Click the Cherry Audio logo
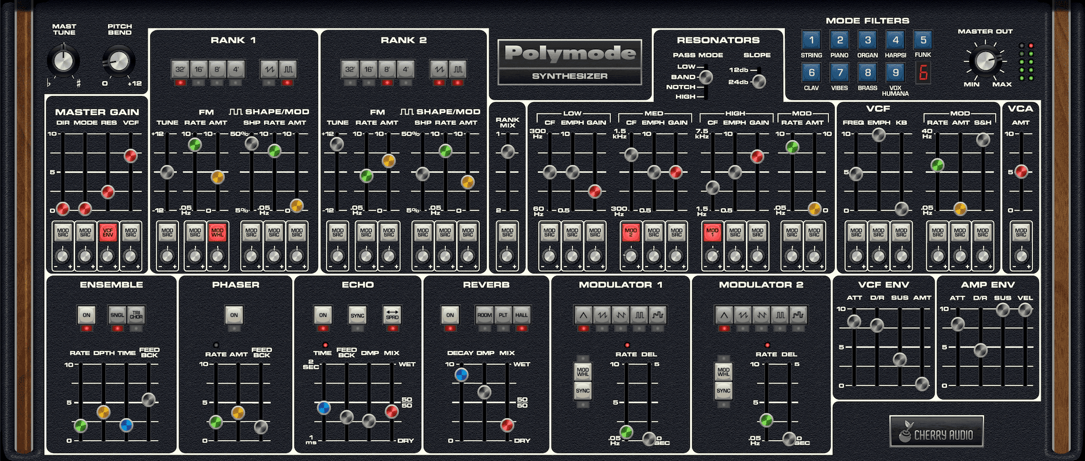Image resolution: width=1085 pixels, height=461 pixels. (x=936, y=433)
